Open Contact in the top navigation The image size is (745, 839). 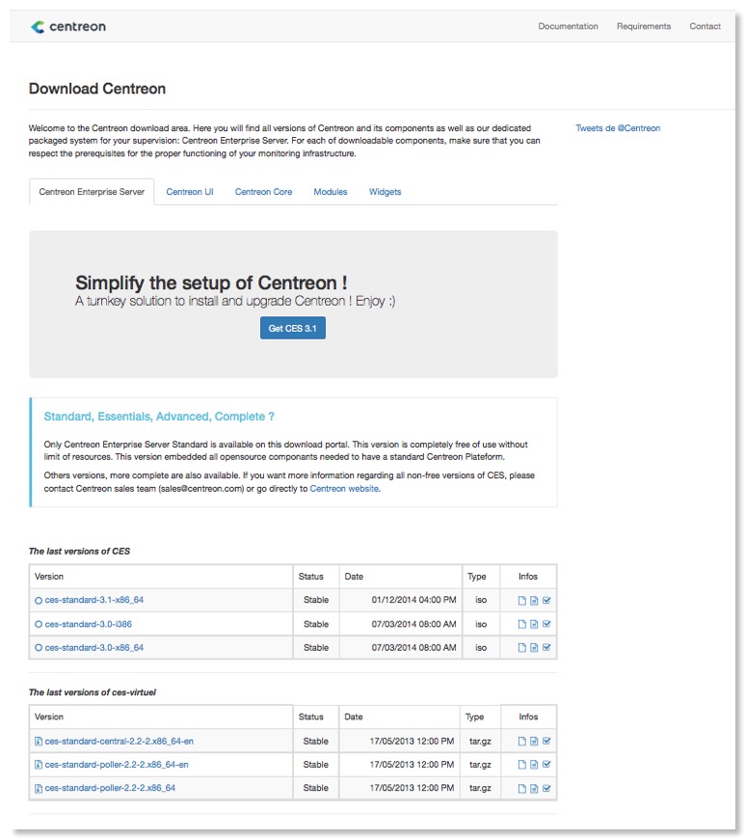click(x=705, y=26)
